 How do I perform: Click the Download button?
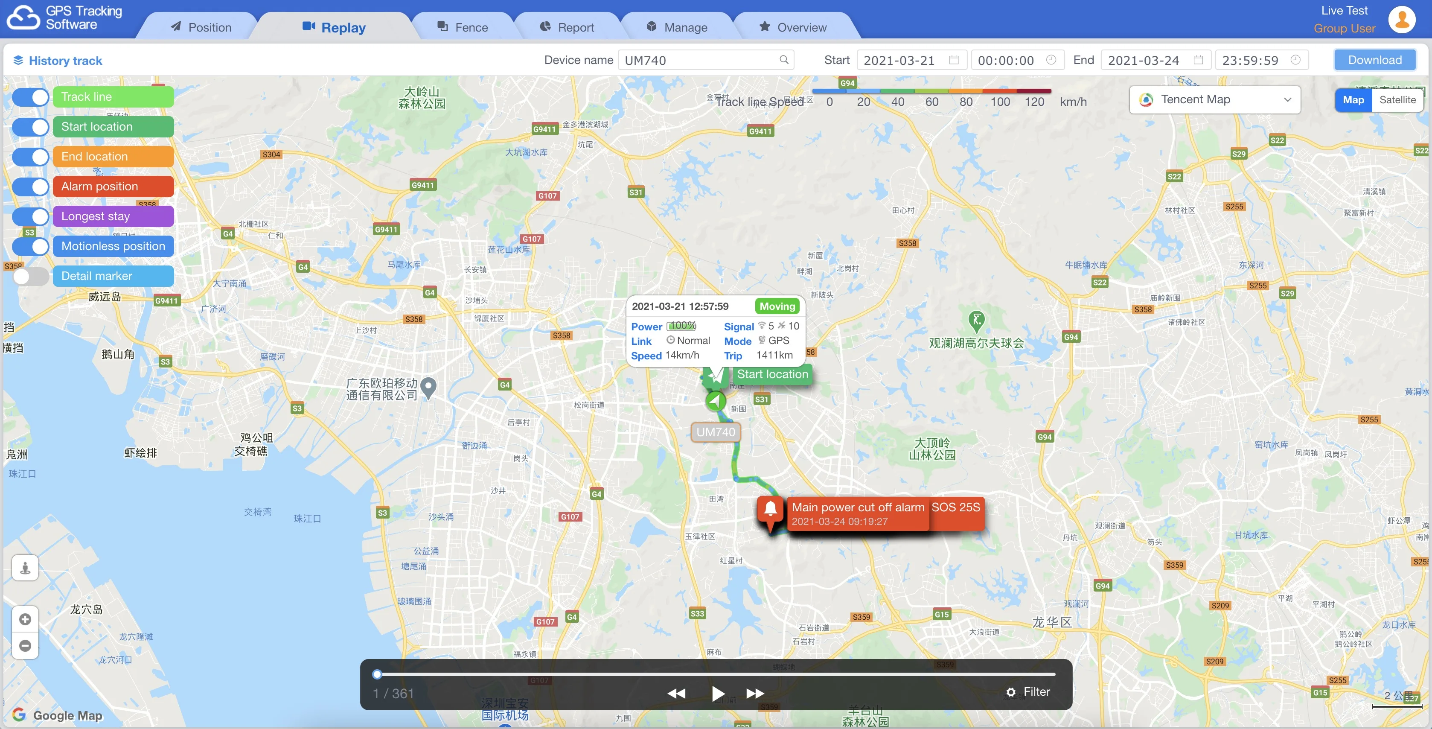1374,60
